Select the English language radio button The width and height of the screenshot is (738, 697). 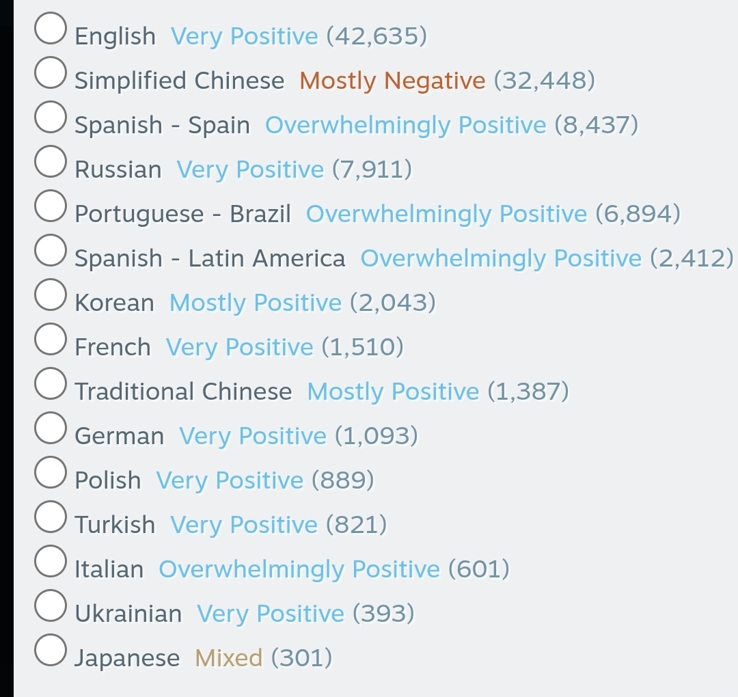(51, 28)
